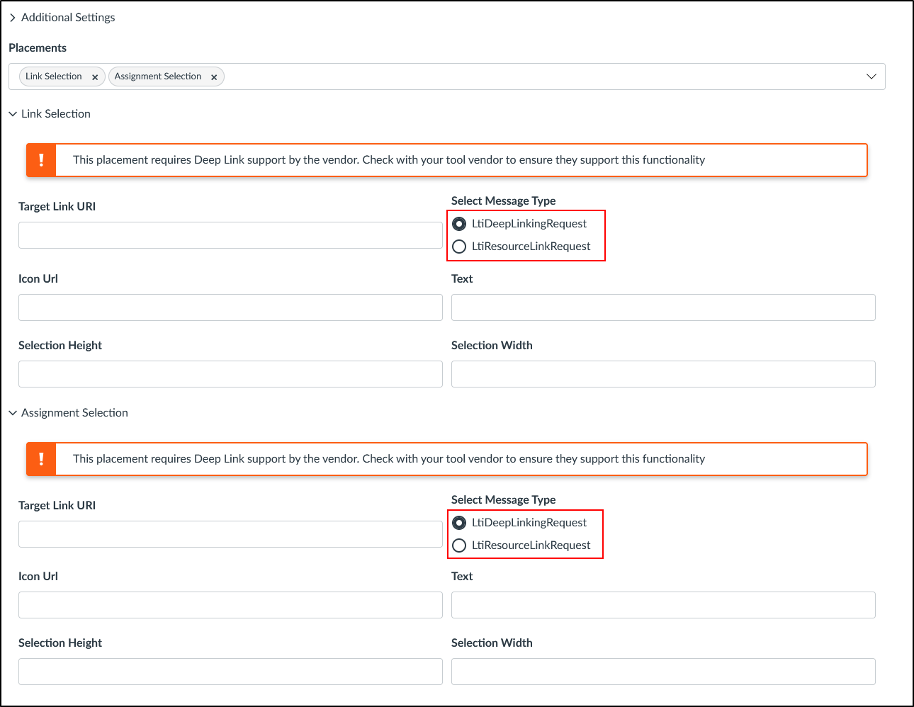
Task: Click the Selection Width field under Link Selection
Action: coord(663,374)
